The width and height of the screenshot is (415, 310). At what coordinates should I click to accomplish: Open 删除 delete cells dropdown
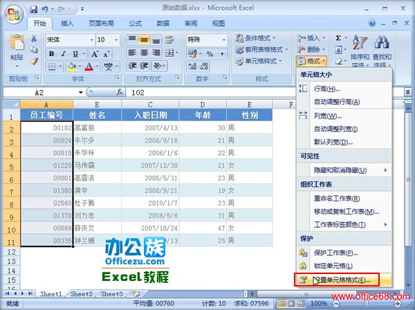click(x=311, y=50)
